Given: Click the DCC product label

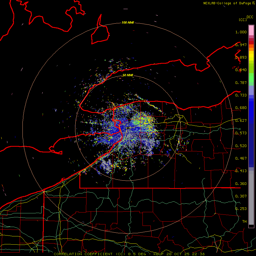Looking at the screenshot, I should 250,17.
